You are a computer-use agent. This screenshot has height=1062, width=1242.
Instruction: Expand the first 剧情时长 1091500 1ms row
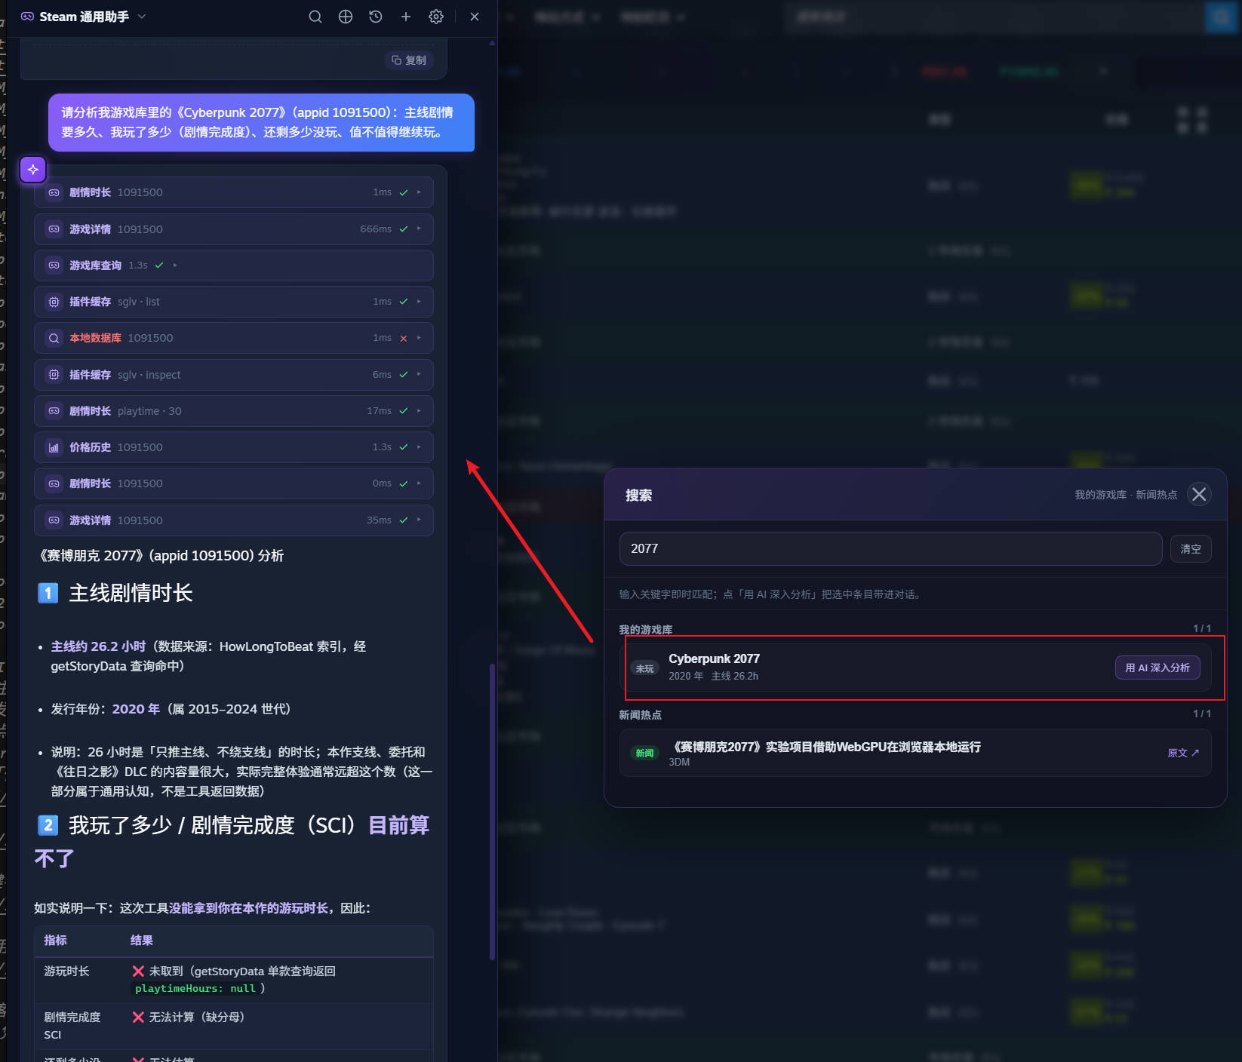[234, 192]
